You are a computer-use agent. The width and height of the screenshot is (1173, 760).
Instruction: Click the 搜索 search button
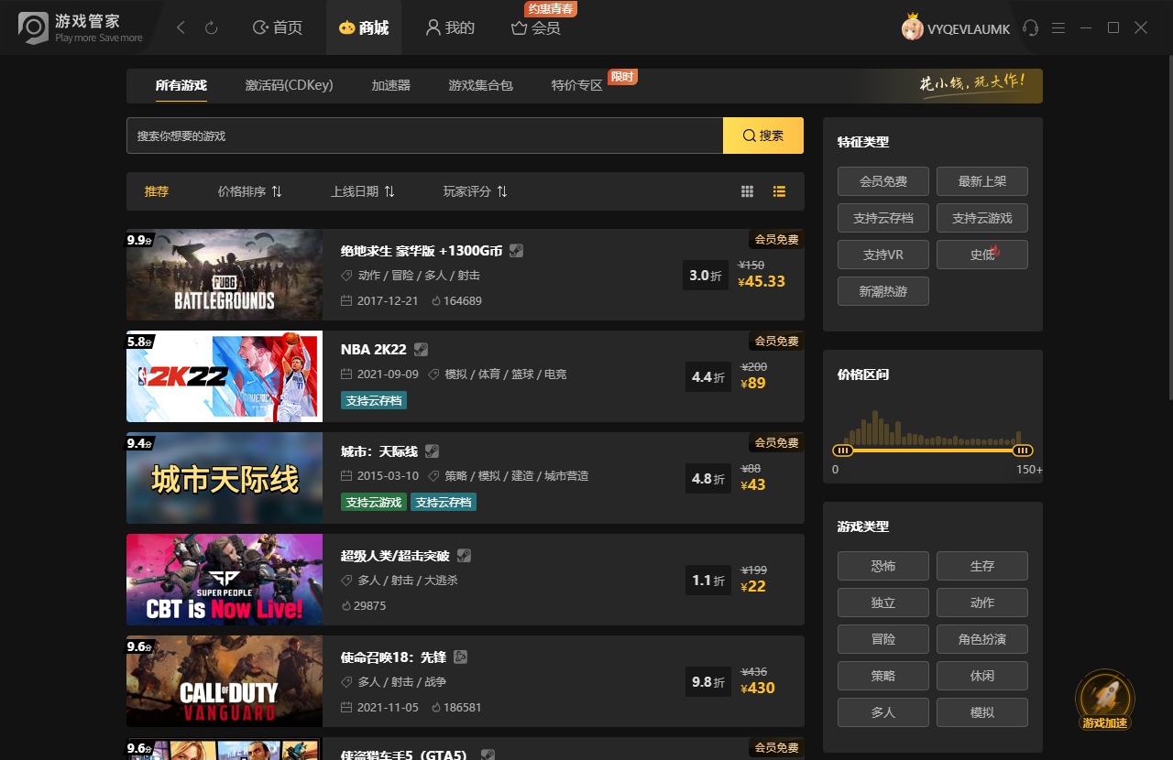(763, 136)
